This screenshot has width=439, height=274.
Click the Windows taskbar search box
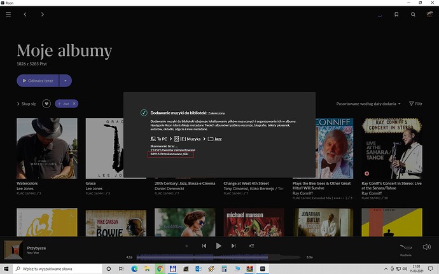(x=57, y=269)
